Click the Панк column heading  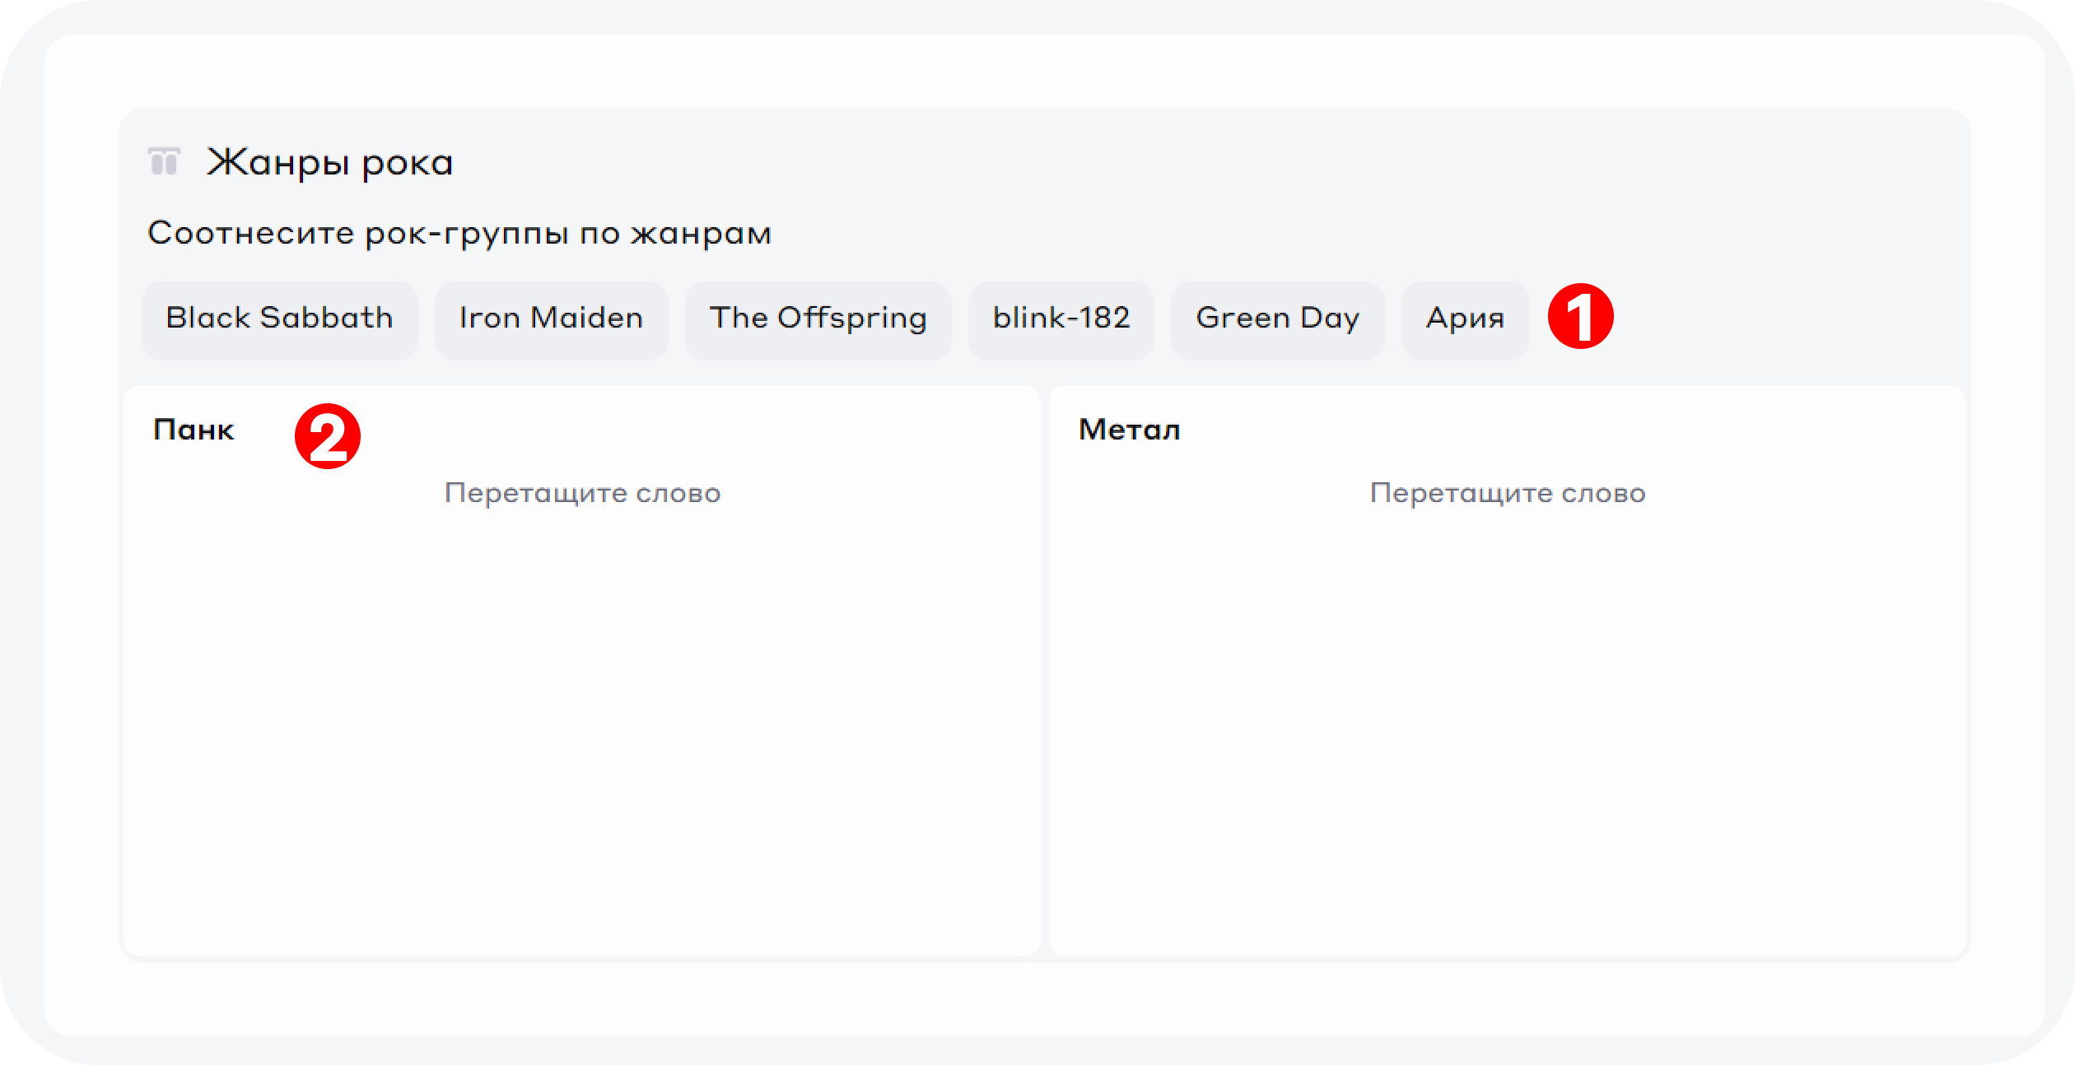coord(194,430)
